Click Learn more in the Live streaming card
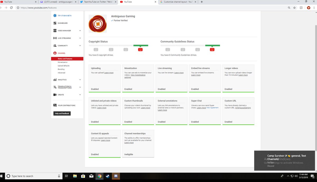317x182 pixels. [x=179, y=73]
